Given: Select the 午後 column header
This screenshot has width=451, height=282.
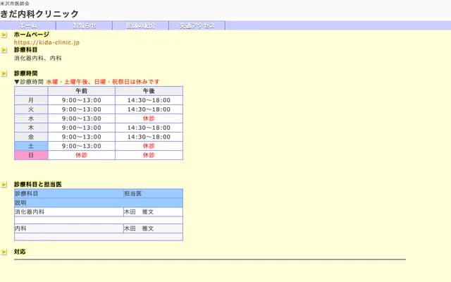Looking at the screenshot, I should 149,91.
